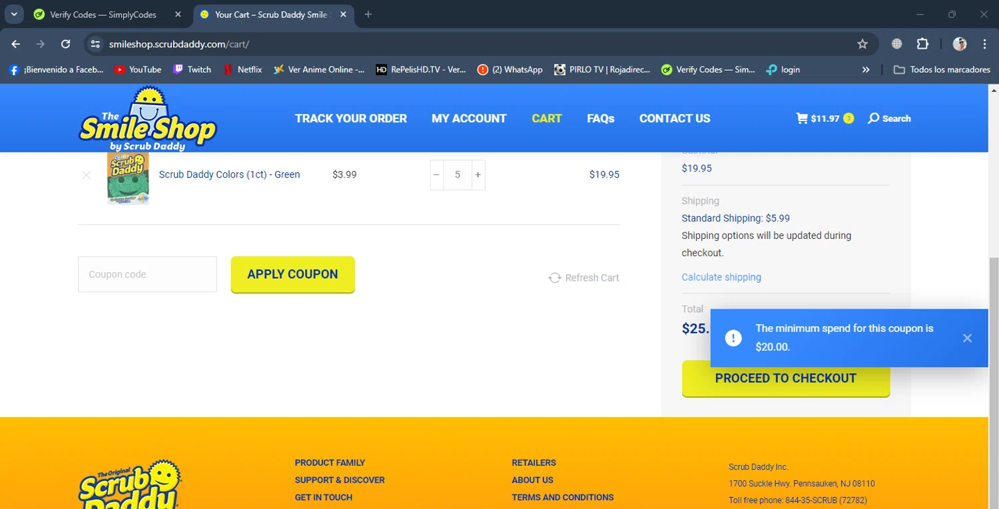Click the Scrub Daddy footer logo

click(x=130, y=484)
